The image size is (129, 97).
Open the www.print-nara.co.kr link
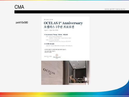115,9
